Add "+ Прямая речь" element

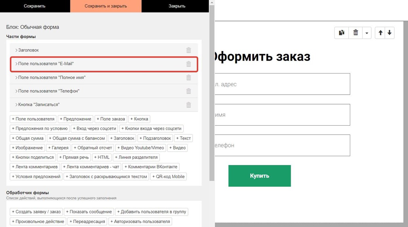tap(74, 157)
